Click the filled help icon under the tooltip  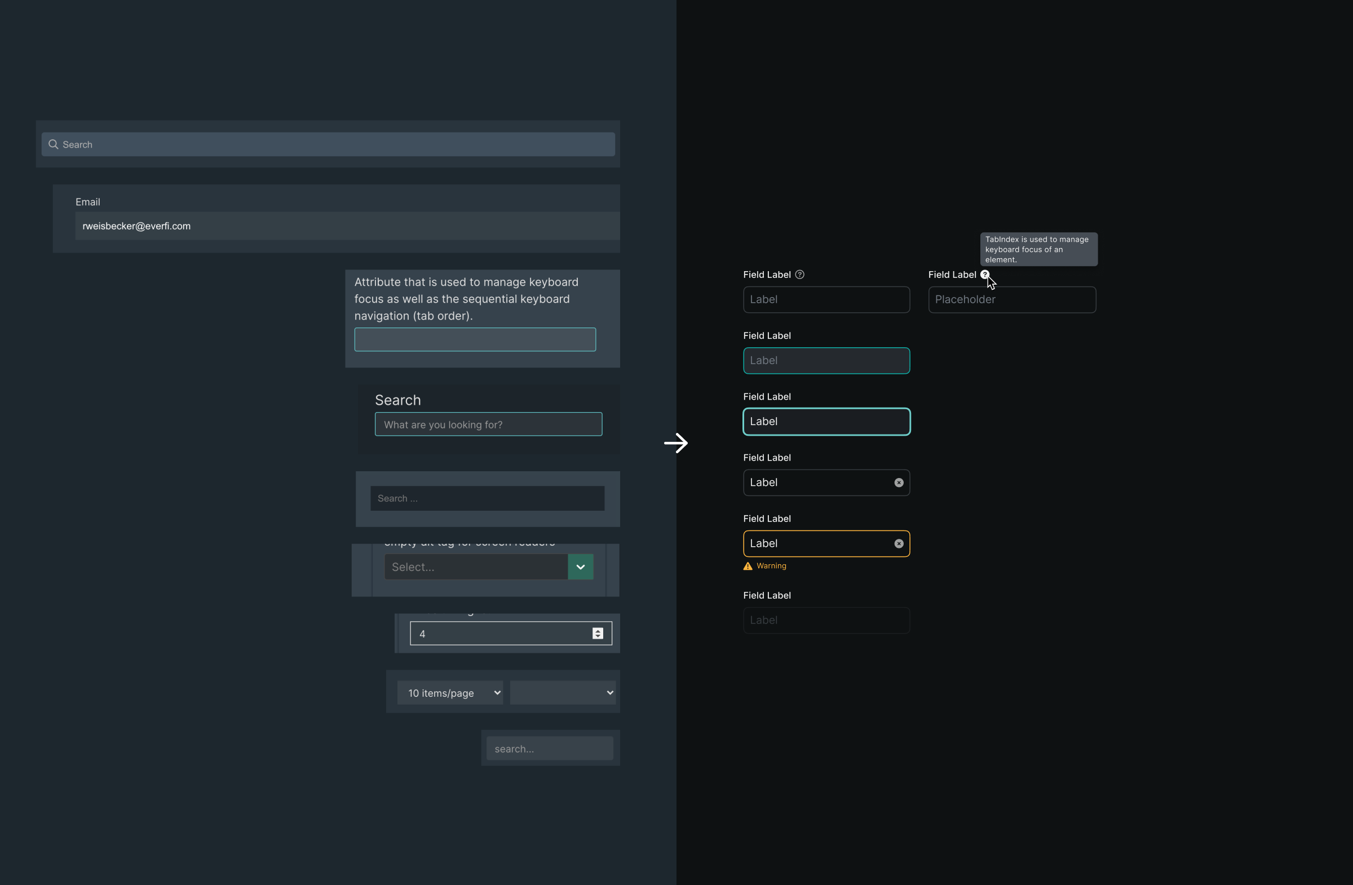click(x=985, y=274)
